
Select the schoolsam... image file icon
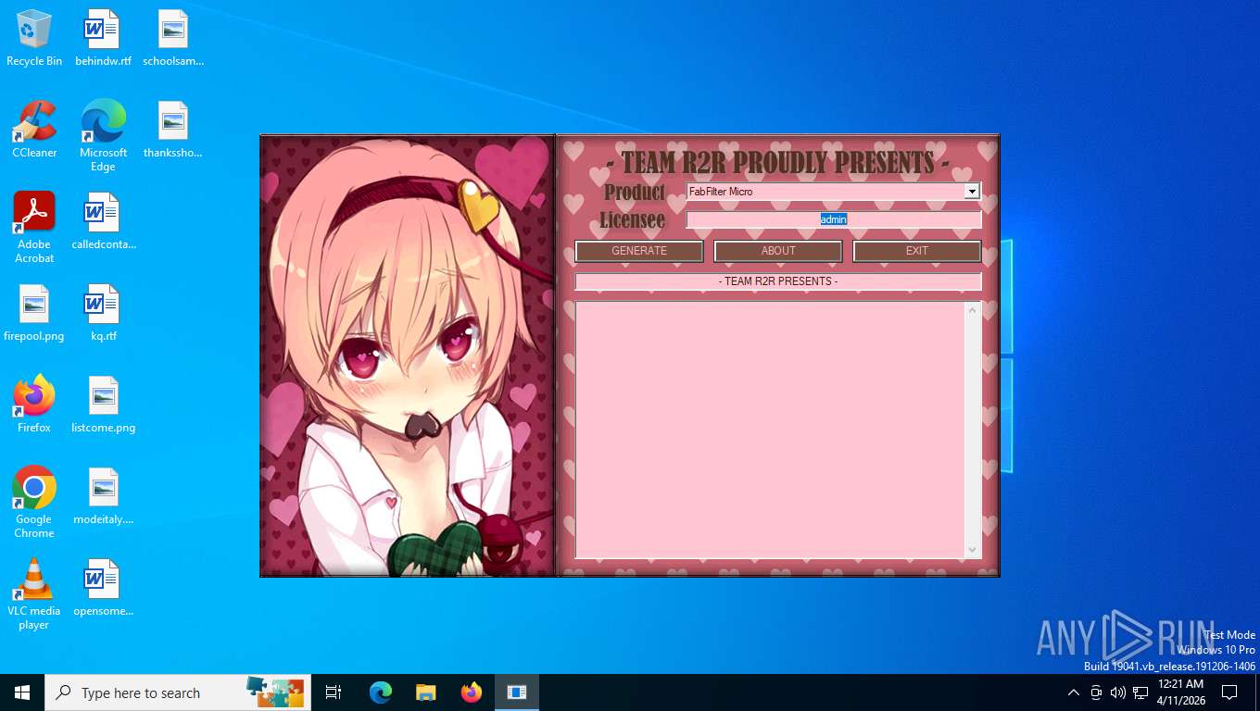[x=173, y=39]
